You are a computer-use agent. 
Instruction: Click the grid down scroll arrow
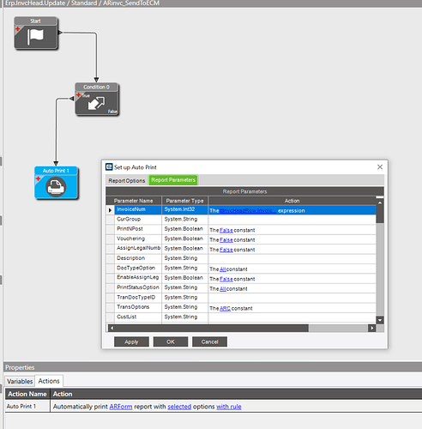[x=380, y=320]
